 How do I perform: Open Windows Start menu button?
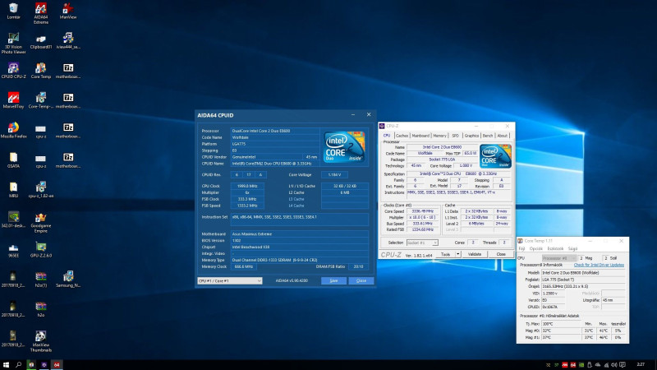6,364
